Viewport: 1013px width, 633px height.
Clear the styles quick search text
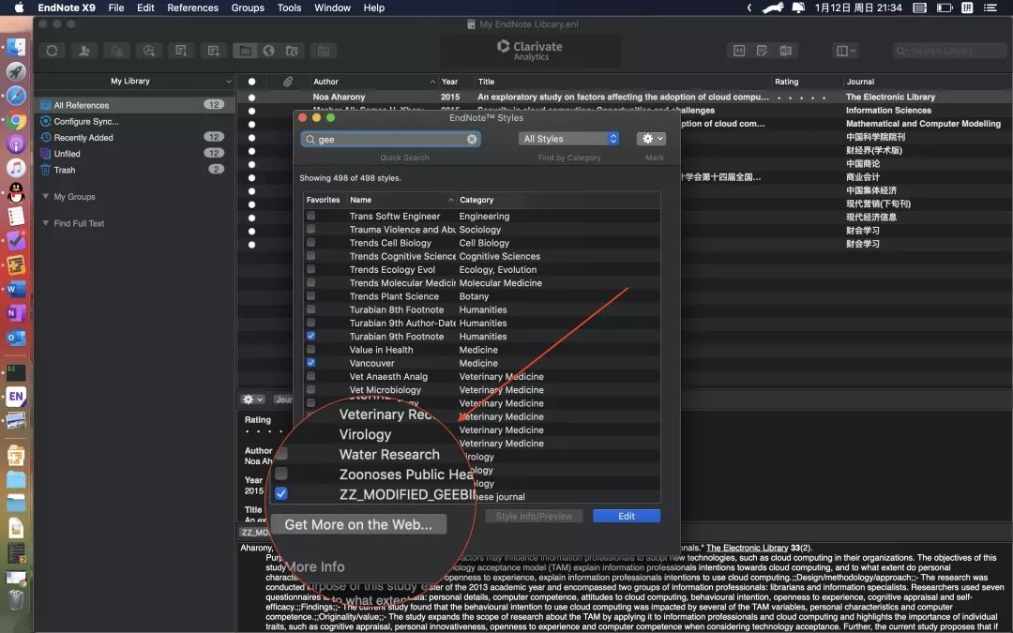click(x=472, y=139)
